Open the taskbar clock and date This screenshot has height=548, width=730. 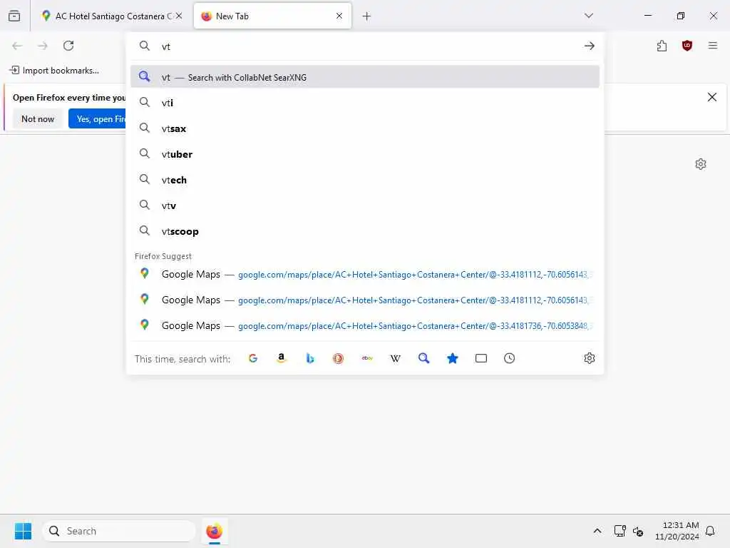677,531
